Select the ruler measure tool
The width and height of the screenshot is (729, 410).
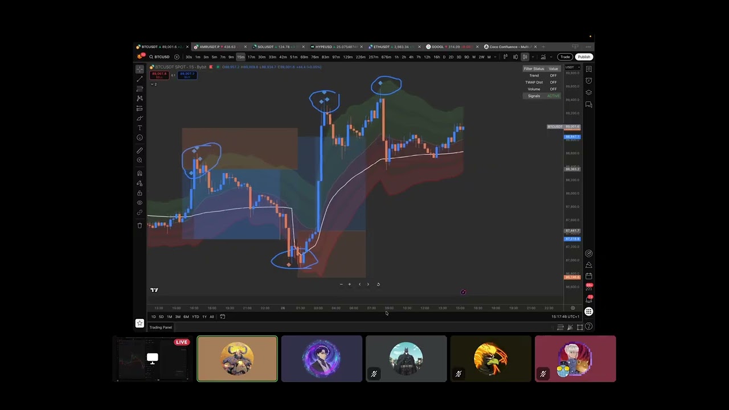coord(140,150)
